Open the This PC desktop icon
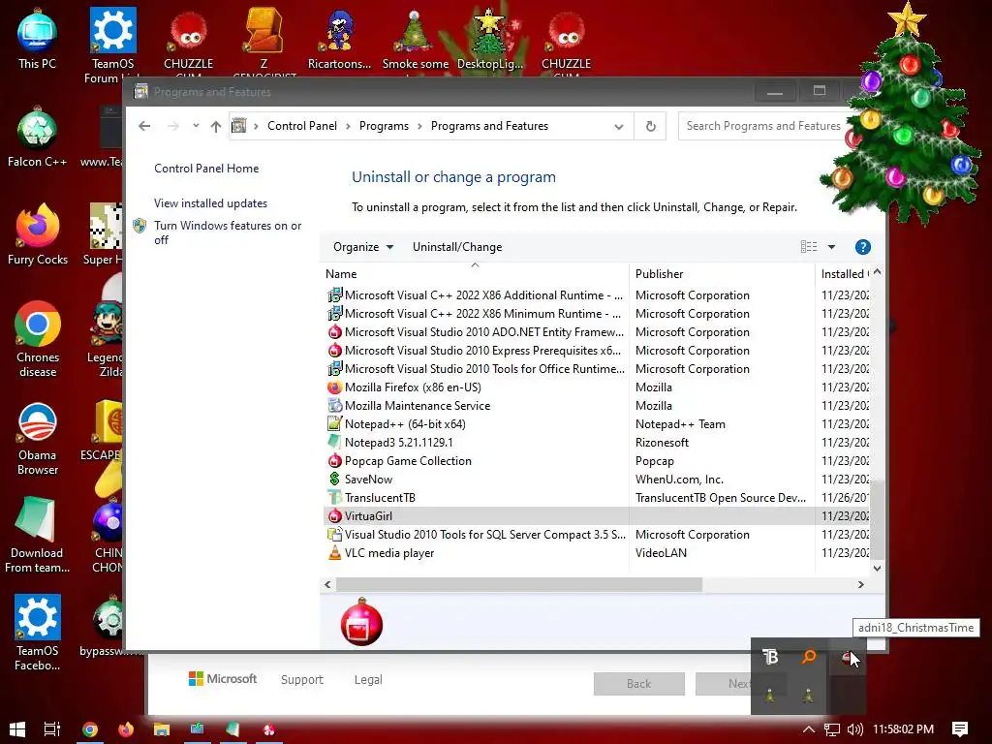The height and width of the screenshot is (744, 992). (x=37, y=39)
